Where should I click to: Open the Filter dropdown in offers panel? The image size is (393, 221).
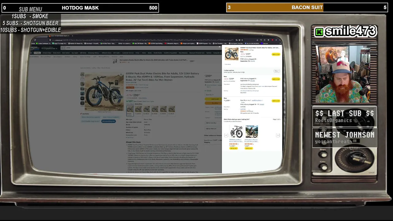[277, 71]
